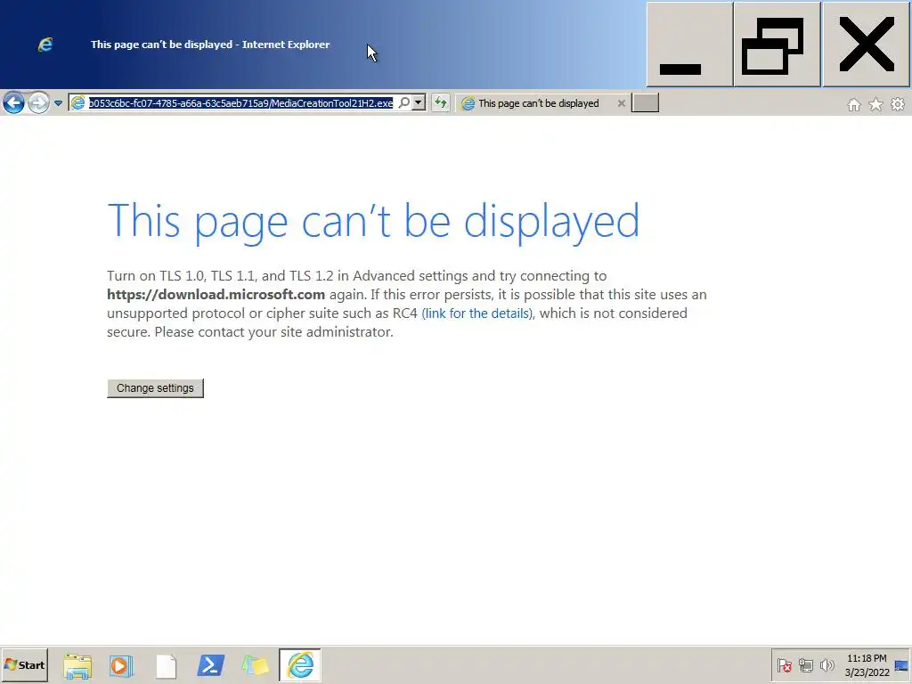Viewport: 912px width, 684px height.
Task: Open the Start menu
Action: click(x=24, y=664)
